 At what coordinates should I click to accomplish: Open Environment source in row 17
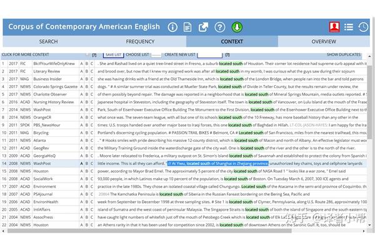(x=44, y=186)
